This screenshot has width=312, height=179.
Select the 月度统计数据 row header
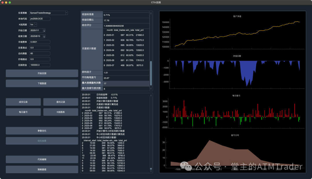[92, 49]
